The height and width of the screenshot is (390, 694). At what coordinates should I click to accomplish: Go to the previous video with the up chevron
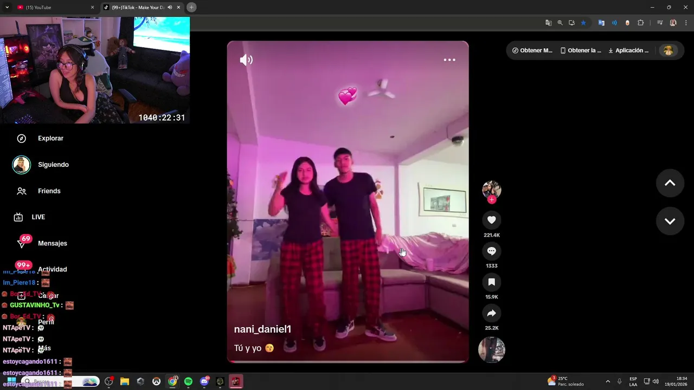tap(670, 183)
